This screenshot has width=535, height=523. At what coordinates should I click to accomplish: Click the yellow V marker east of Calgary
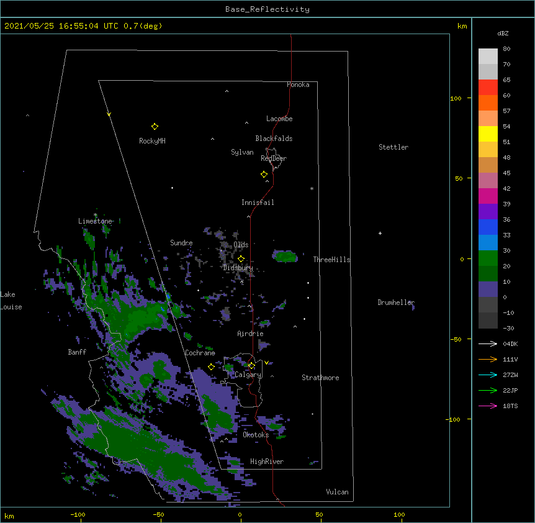pos(266,363)
